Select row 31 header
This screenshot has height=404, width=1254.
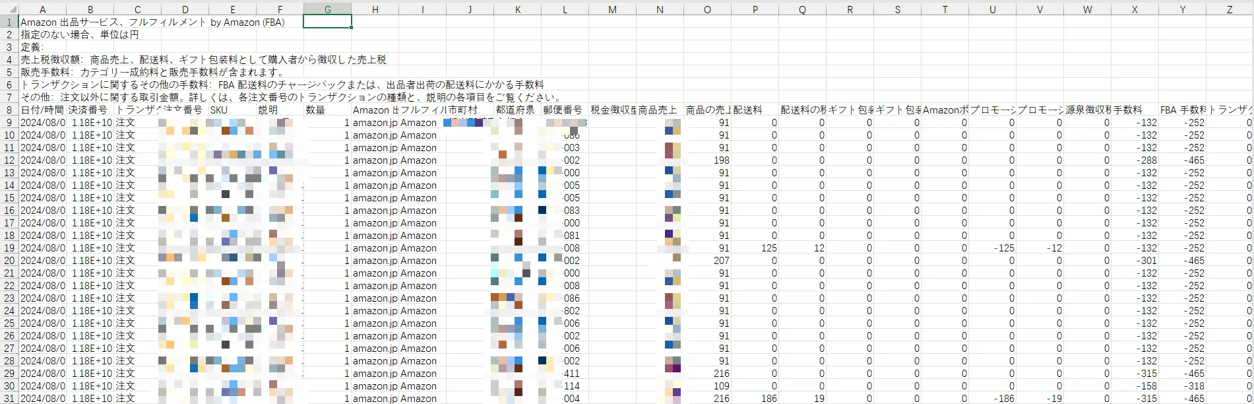(9, 399)
